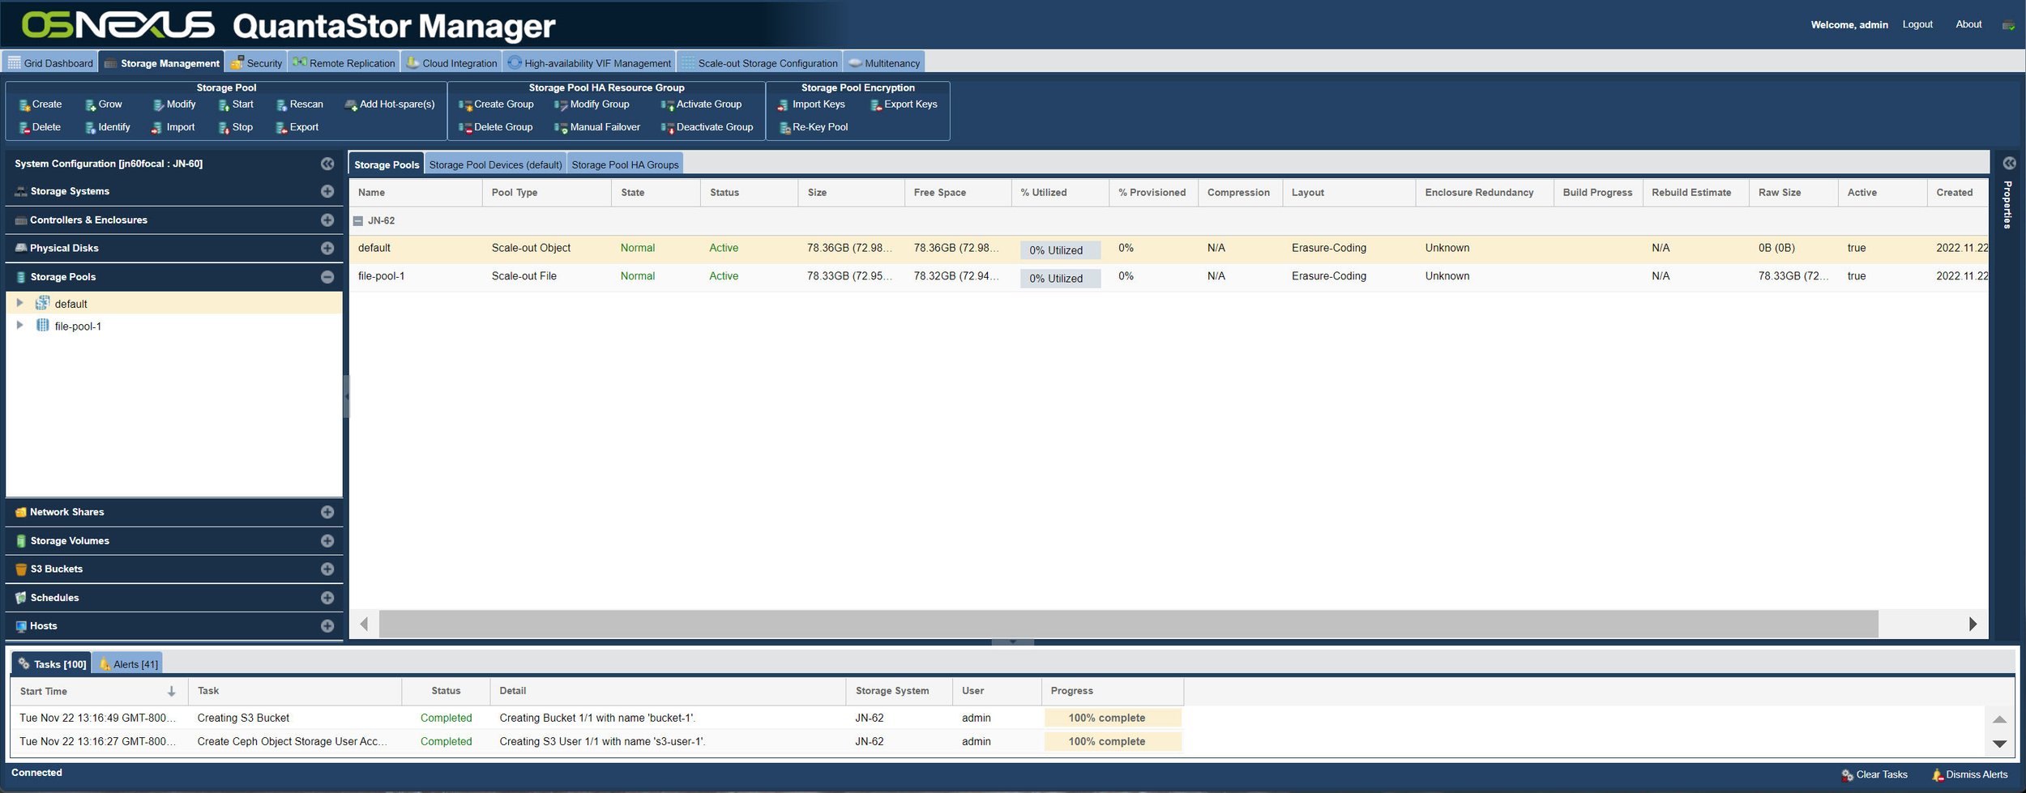
Task: Expand the file-pool-1 tree node
Action: (x=20, y=325)
